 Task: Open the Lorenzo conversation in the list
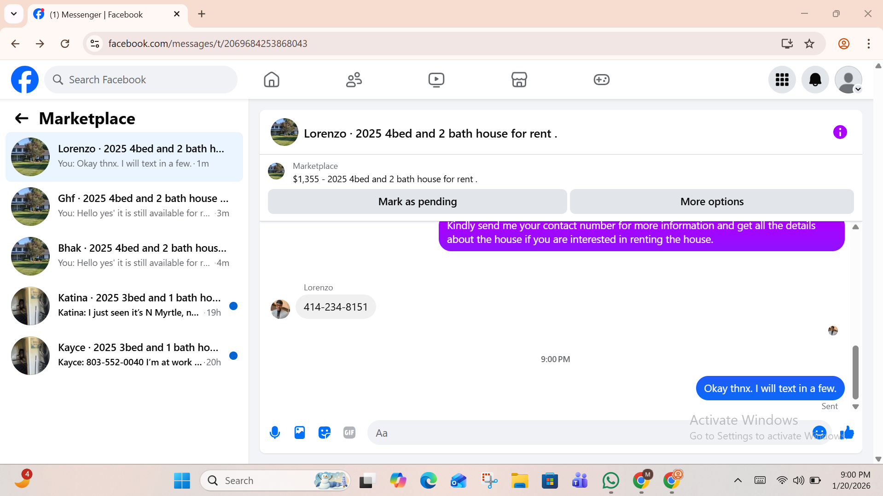tap(124, 157)
